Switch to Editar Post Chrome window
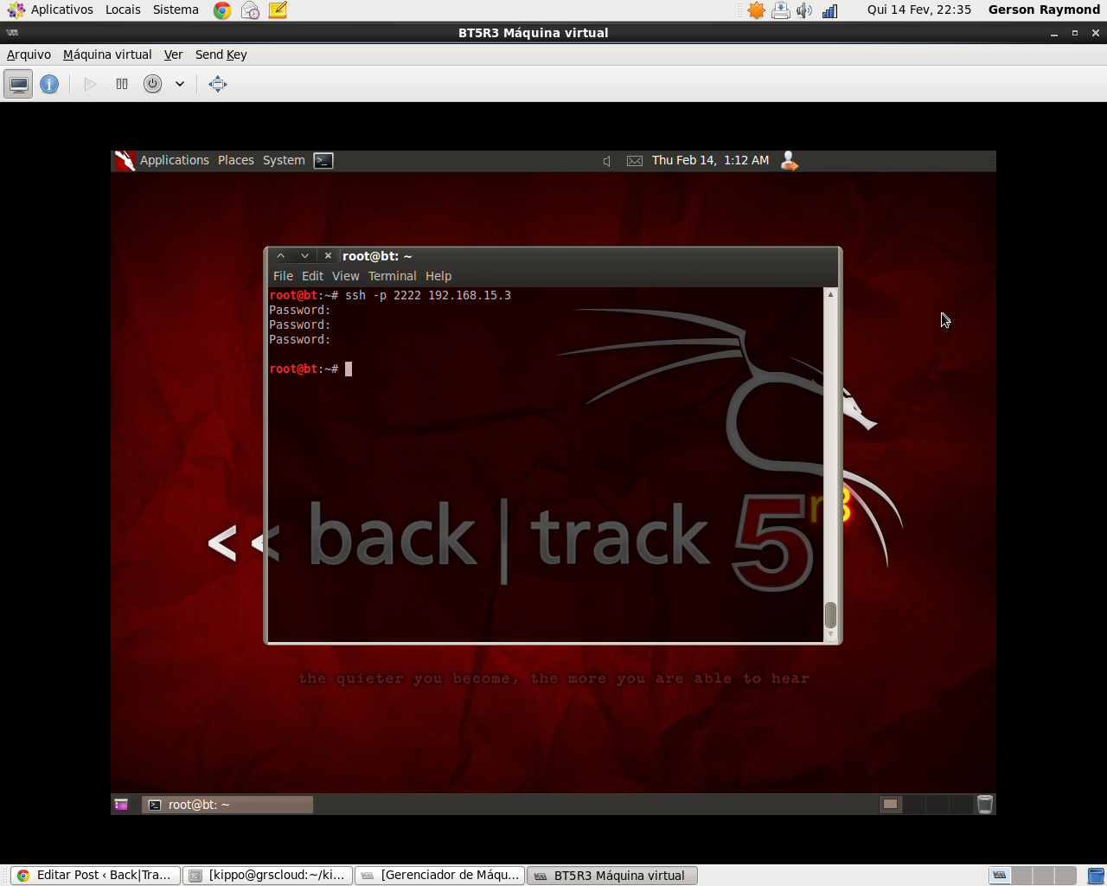Viewport: 1107px width, 886px height. (x=96, y=876)
